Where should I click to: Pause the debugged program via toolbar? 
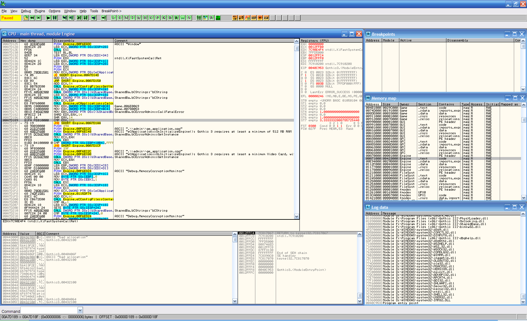pos(55,18)
